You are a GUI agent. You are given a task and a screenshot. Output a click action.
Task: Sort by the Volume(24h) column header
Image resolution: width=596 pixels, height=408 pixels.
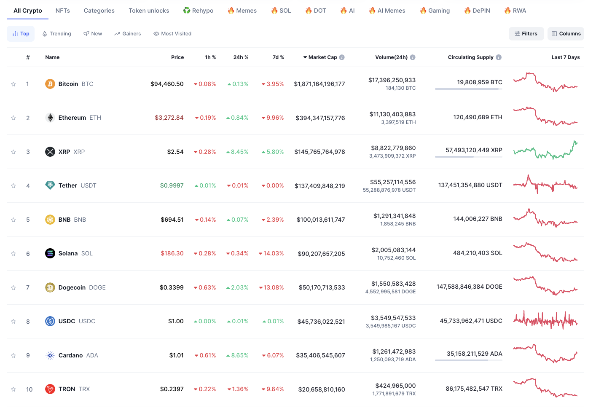392,57
